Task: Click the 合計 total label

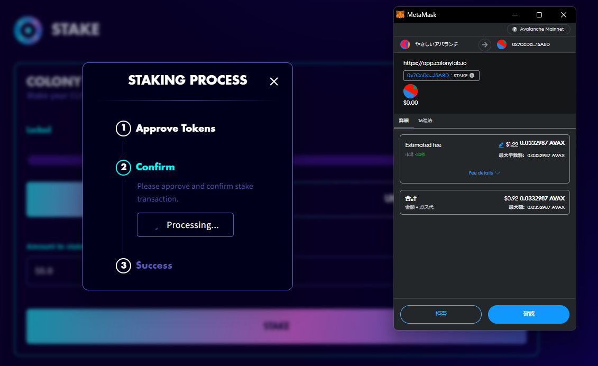Action: point(411,198)
